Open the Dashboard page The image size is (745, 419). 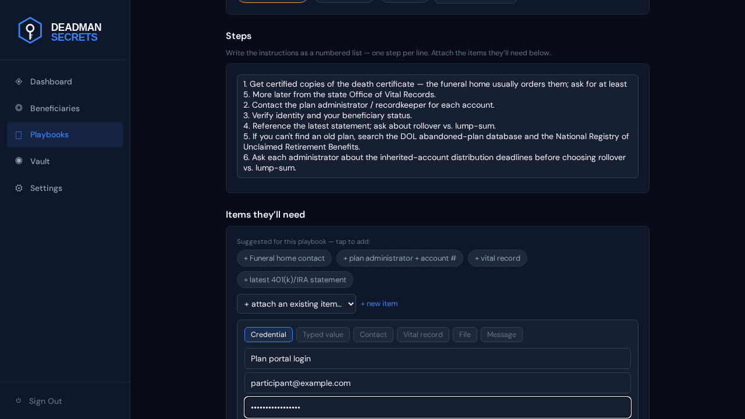(65, 81)
